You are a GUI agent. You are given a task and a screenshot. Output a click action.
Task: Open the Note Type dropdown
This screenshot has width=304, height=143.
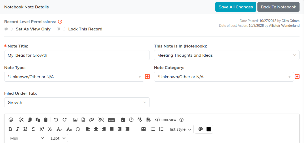[74, 77]
